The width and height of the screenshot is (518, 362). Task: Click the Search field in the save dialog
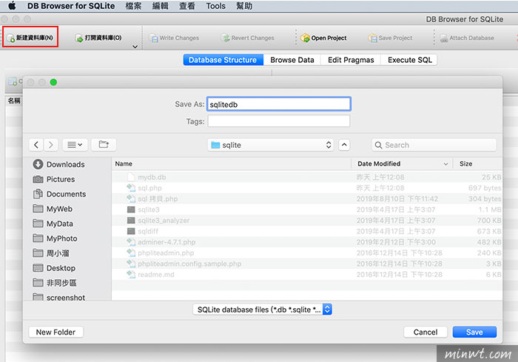[x=434, y=145]
